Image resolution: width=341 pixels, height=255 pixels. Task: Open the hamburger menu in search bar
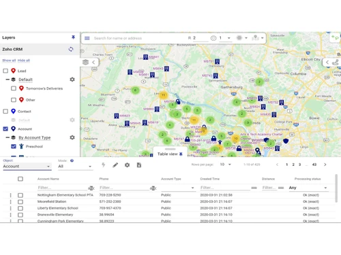click(87, 38)
